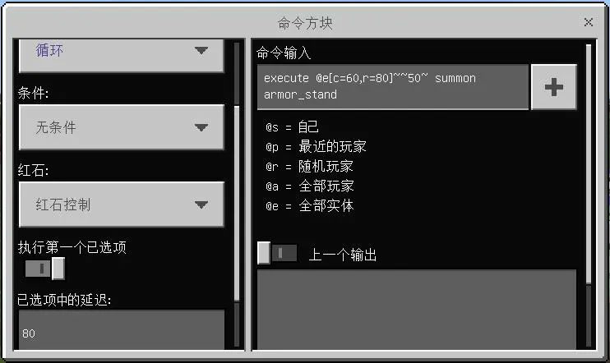Screen dimensions: 610x363
Task: Click the @a = 全部玩家 selector hint
Action: pyautogui.click(x=310, y=186)
